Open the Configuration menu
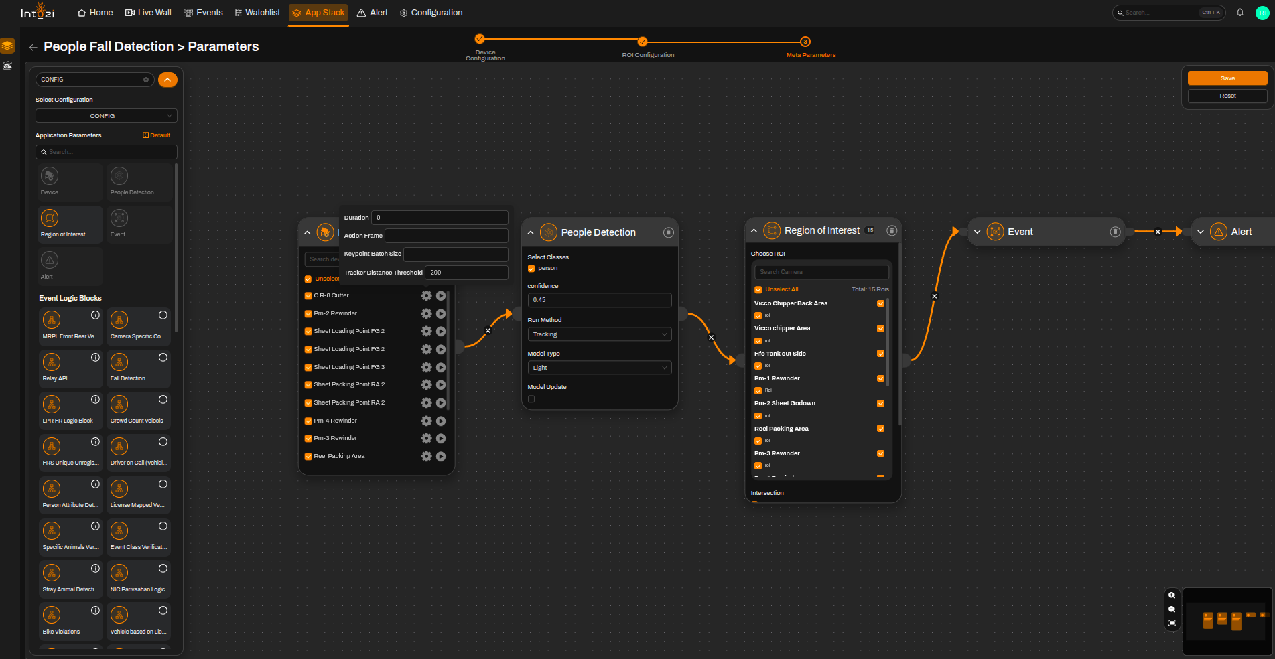This screenshot has height=659, width=1275. tap(431, 13)
